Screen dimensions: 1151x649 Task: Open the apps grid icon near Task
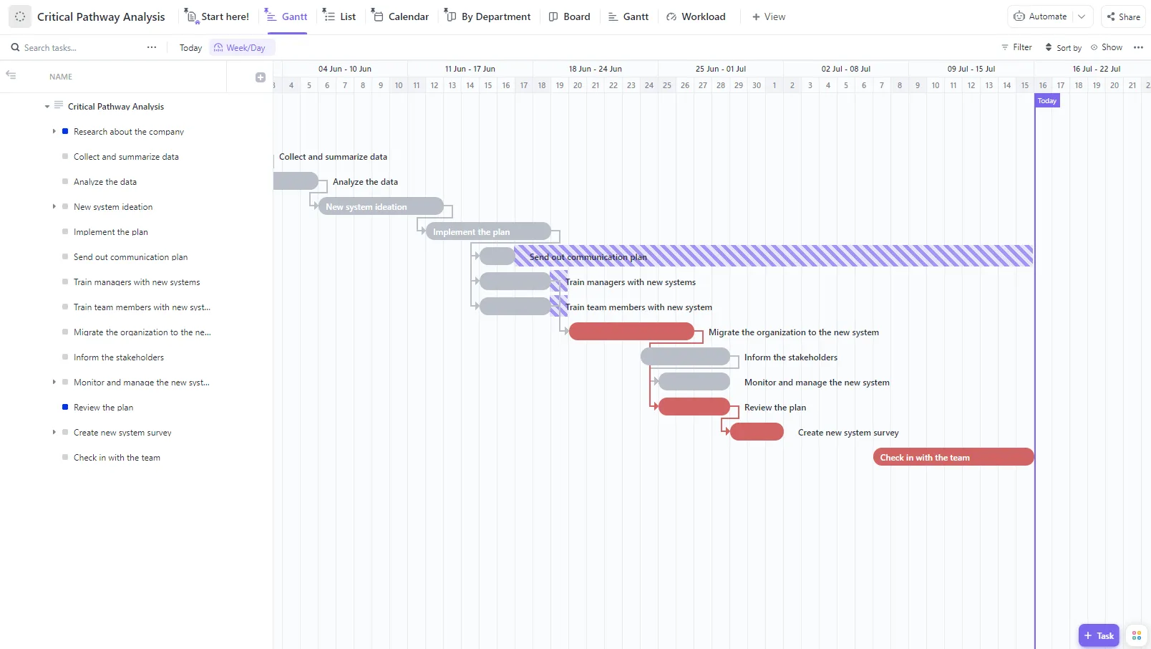(x=1137, y=635)
